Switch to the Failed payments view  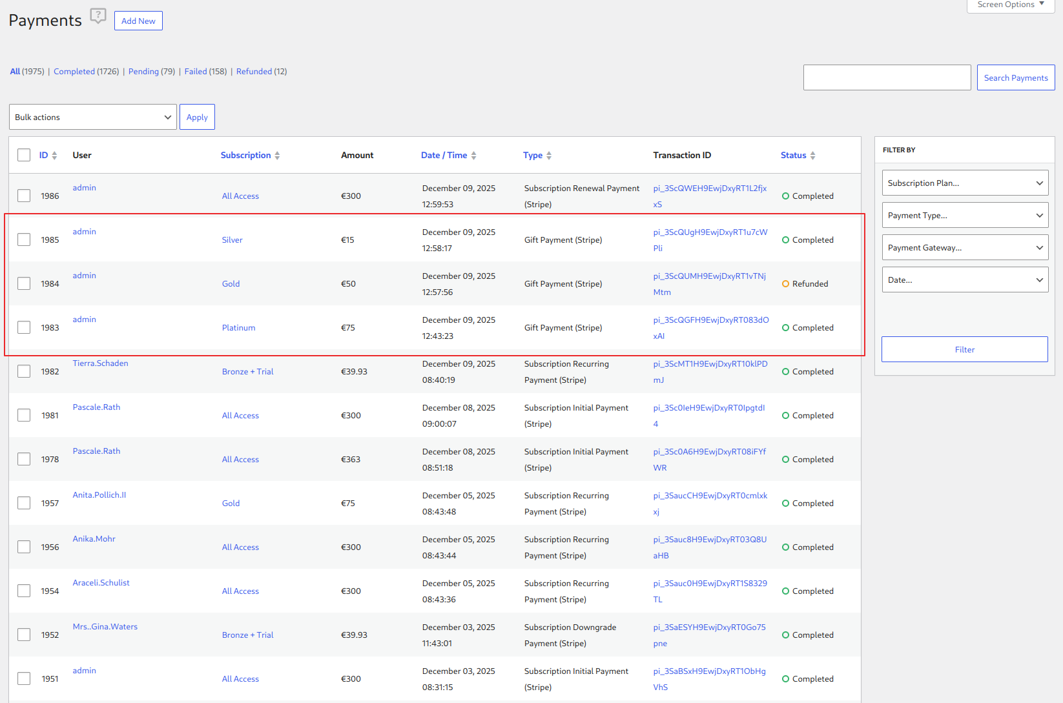pos(196,72)
